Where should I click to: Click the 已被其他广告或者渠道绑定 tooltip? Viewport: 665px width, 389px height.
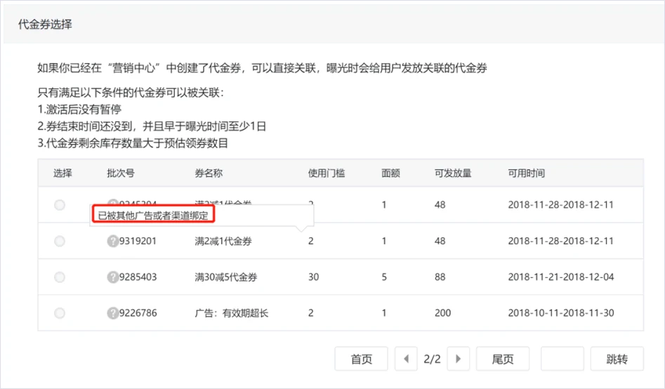pyautogui.click(x=152, y=215)
